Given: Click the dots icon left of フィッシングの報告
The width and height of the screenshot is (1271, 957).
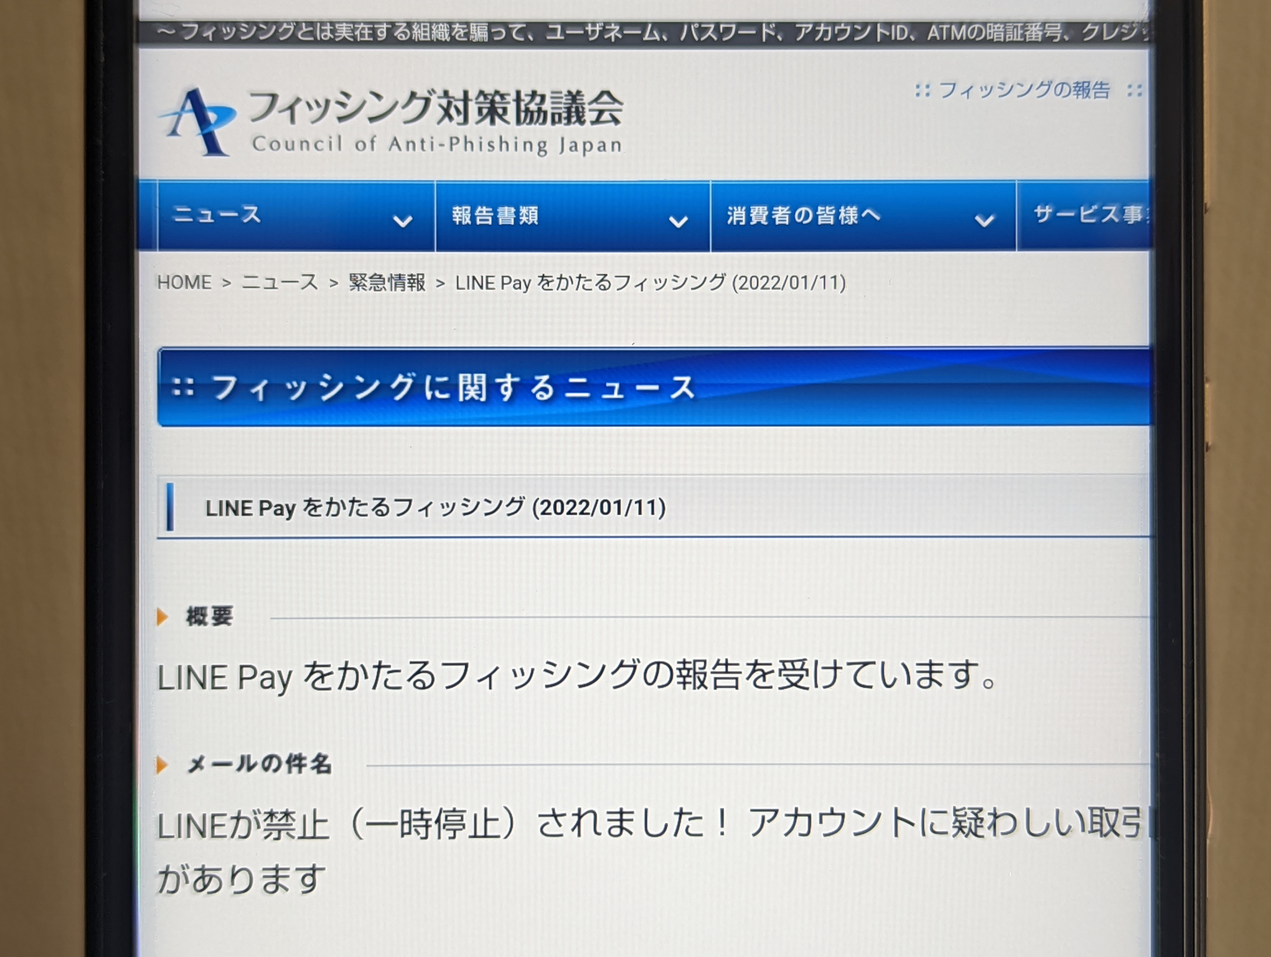Looking at the screenshot, I should 922,90.
